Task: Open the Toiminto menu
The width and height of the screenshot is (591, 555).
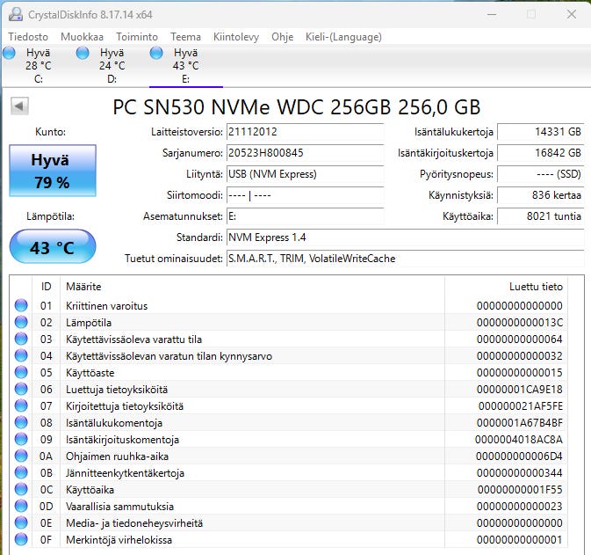Action: pos(137,37)
